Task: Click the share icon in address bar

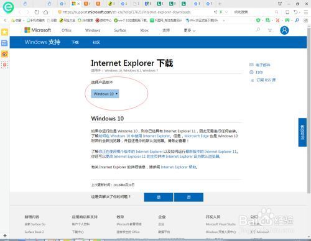Action: 215,12
